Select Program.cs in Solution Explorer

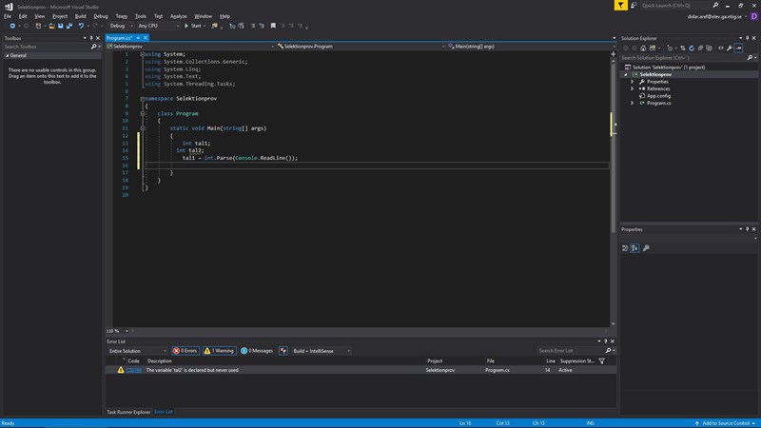[x=659, y=103]
